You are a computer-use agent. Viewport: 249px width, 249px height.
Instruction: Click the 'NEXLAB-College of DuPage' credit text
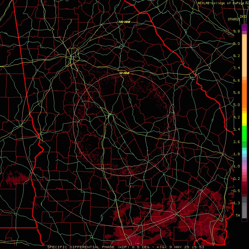[x=221, y=3]
